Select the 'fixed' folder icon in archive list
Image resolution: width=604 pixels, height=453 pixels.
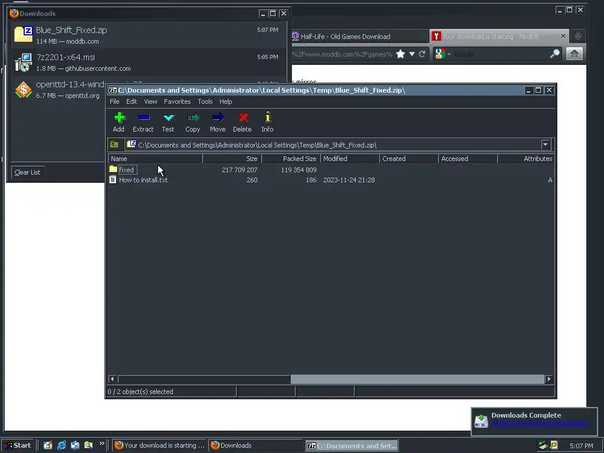click(113, 169)
